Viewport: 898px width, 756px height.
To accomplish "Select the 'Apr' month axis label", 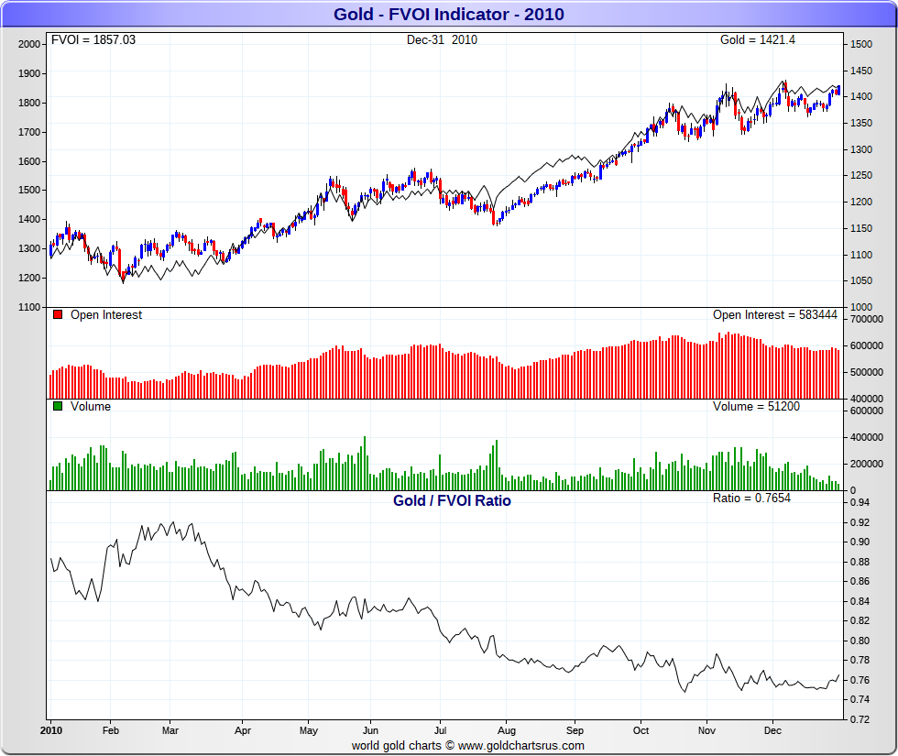I will coord(243,731).
